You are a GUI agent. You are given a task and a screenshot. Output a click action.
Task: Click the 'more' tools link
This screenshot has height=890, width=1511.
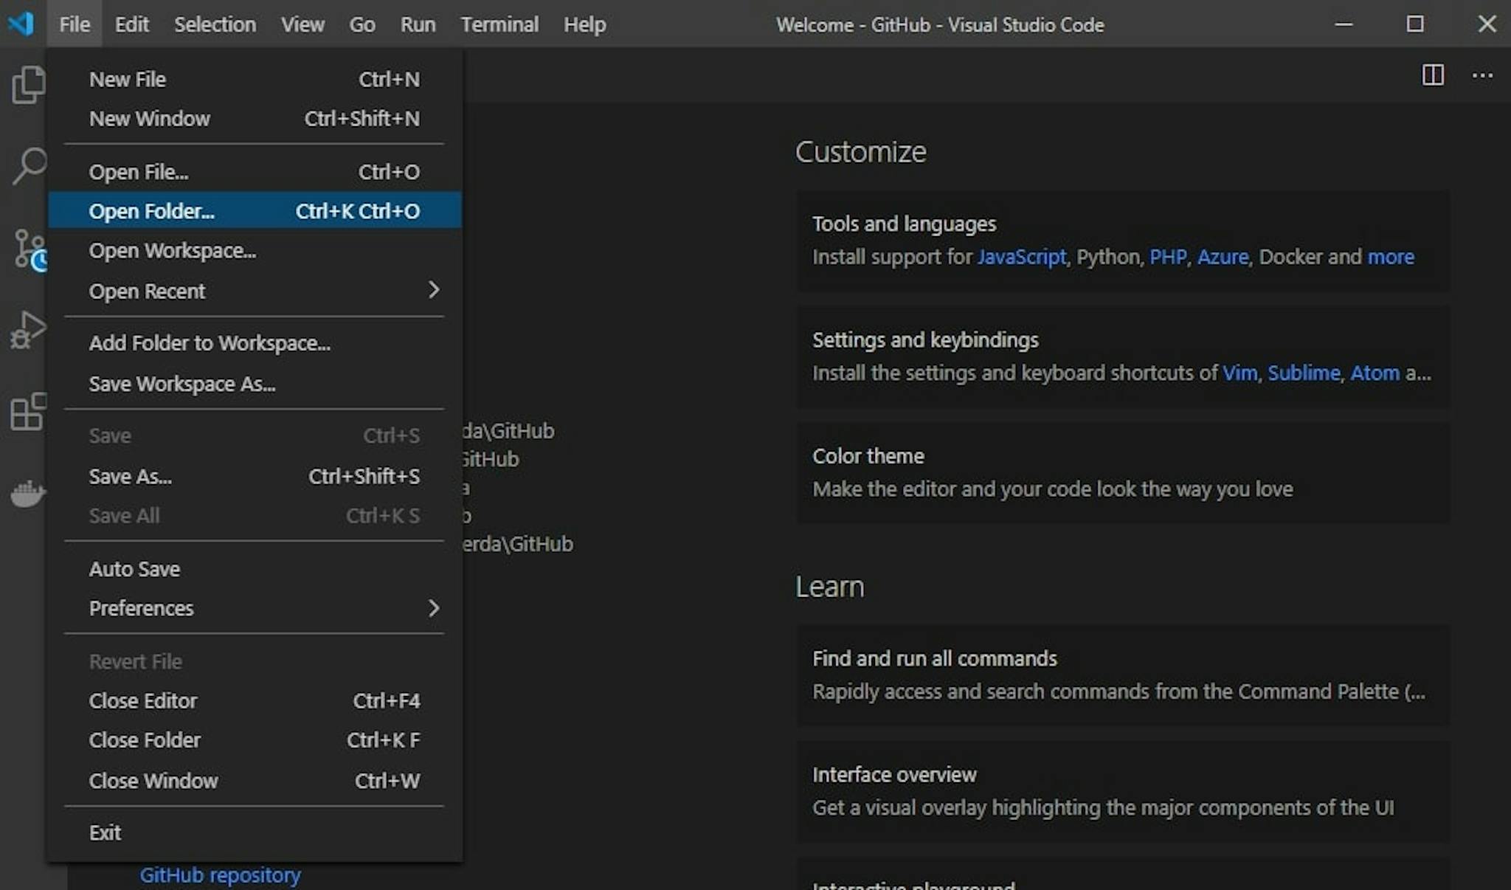point(1391,257)
